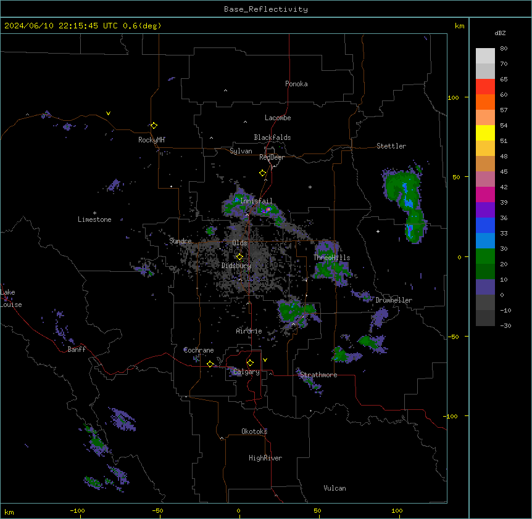The height and width of the screenshot is (519, 532).
Task: Click the yellow diamond marker above the Calgary label
Action: click(x=250, y=363)
